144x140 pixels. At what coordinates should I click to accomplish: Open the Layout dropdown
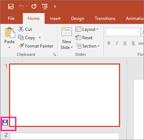pyautogui.click(x=87, y=29)
